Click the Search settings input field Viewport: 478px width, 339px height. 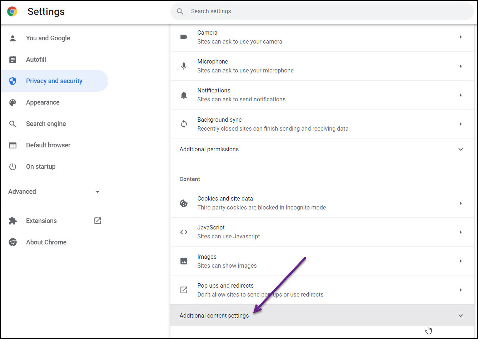coord(322,11)
